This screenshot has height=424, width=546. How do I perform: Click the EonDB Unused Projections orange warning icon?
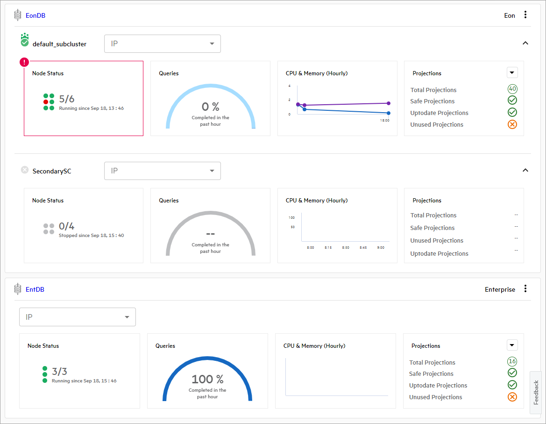(x=512, y=124)
